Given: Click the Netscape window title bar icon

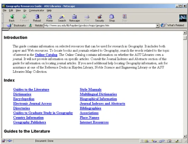Looking at the screenshot, I should click(x=4, y=6).
